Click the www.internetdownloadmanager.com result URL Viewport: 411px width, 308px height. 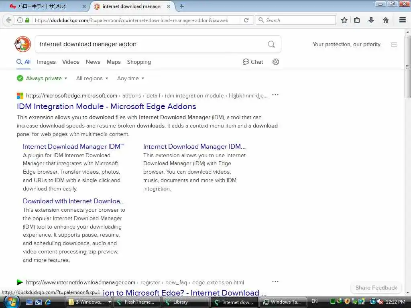coord(81,283)
